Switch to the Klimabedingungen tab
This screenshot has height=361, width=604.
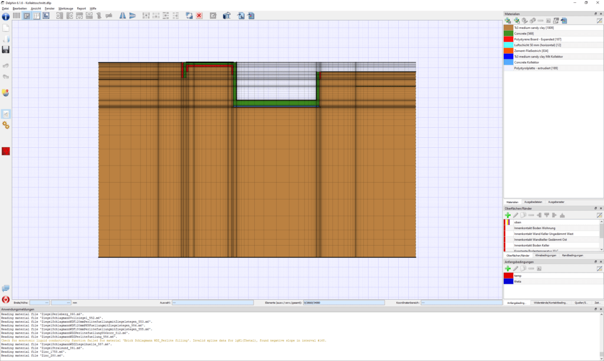tap(546, 255)
